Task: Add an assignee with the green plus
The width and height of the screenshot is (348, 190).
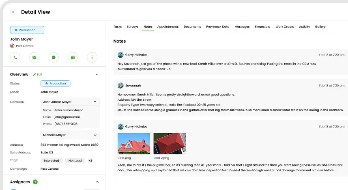Action: (35, 182)
